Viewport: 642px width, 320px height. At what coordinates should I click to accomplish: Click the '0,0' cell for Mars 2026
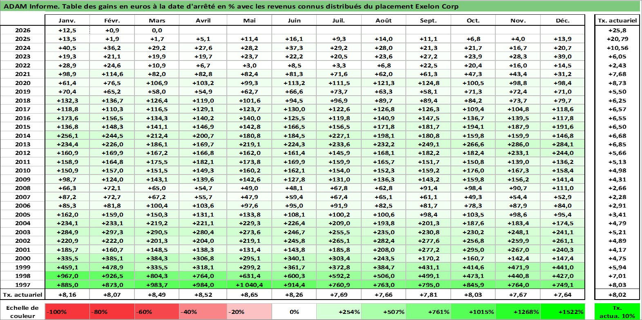click(x=157, y=30)
